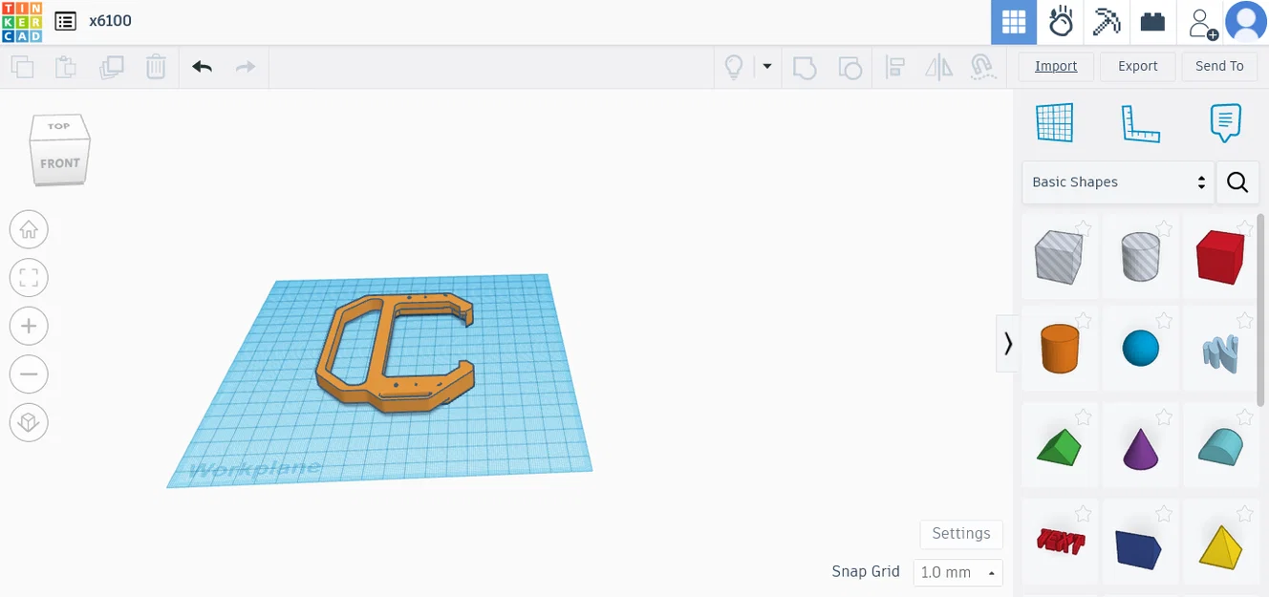The image size is (1269, 597).
Task: Favorite the red Box shape star
Action: click(1245, 228)
